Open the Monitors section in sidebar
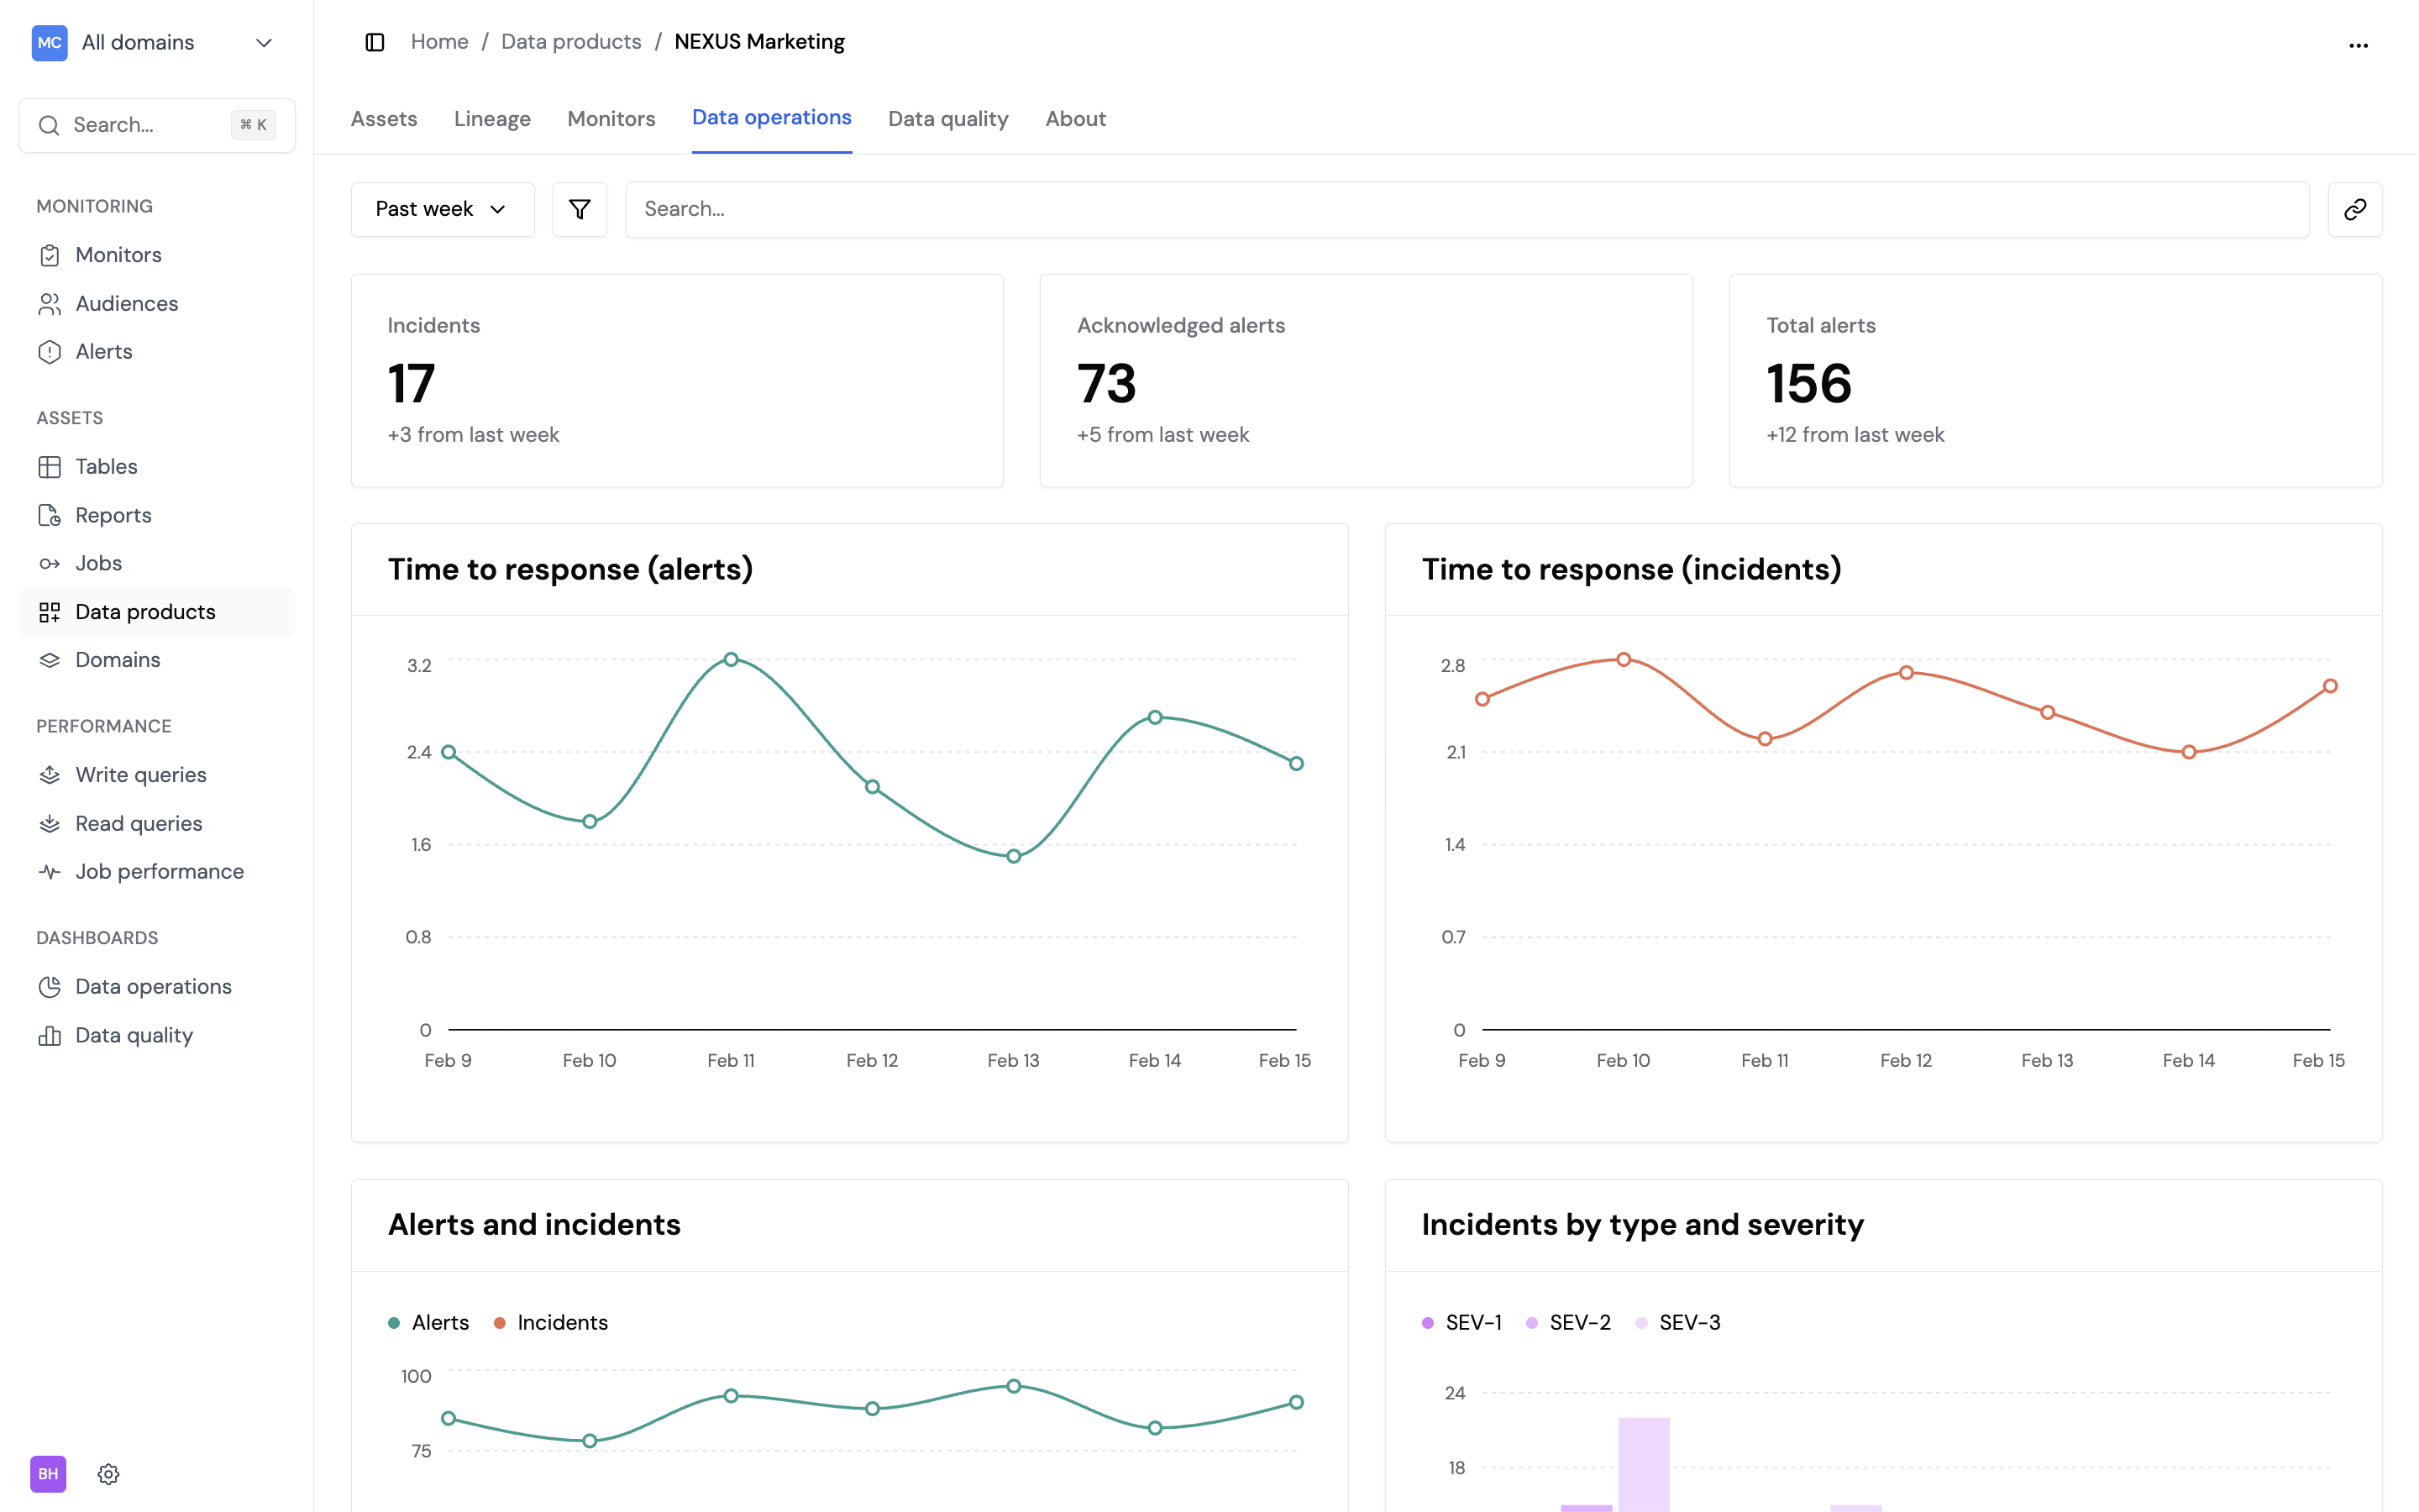 51,254
